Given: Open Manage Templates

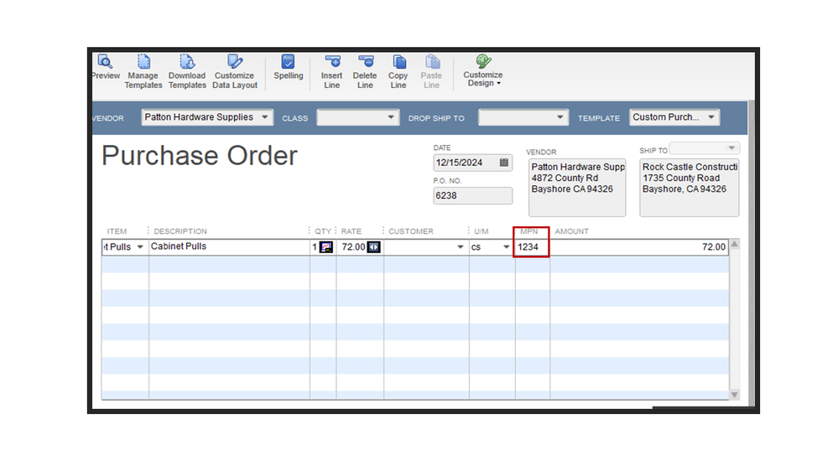Looking at the screenshot, I should pyautogui.click(x=143, y=71).
